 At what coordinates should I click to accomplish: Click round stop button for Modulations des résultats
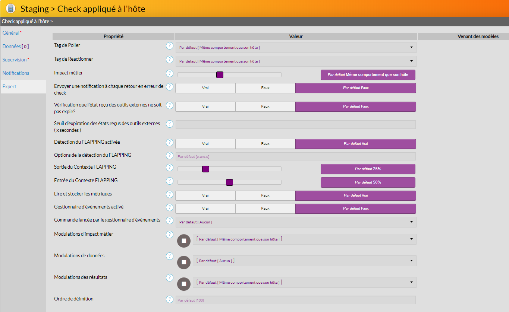pos(184,284)
